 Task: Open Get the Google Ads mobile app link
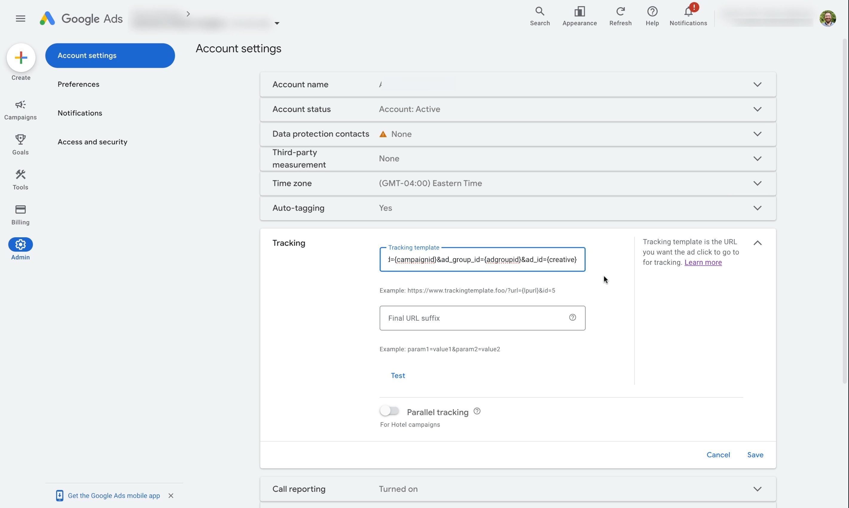114,496
